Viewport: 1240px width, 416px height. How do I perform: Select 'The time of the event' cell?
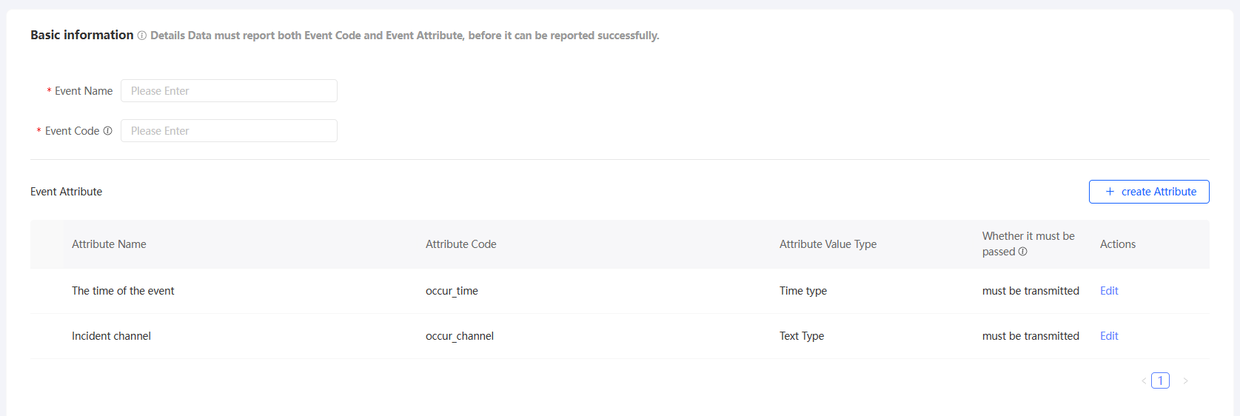click(123, 291)
